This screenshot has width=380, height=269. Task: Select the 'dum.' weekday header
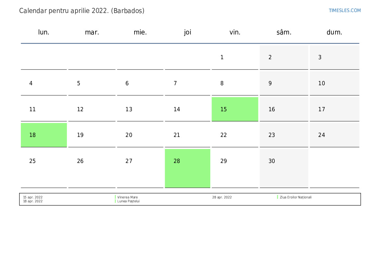tap(334, 32)
